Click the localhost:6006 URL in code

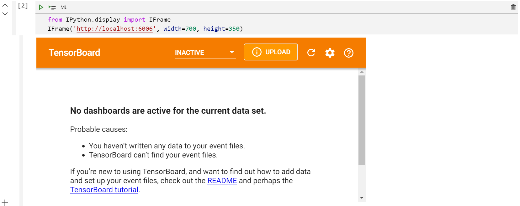114,29
